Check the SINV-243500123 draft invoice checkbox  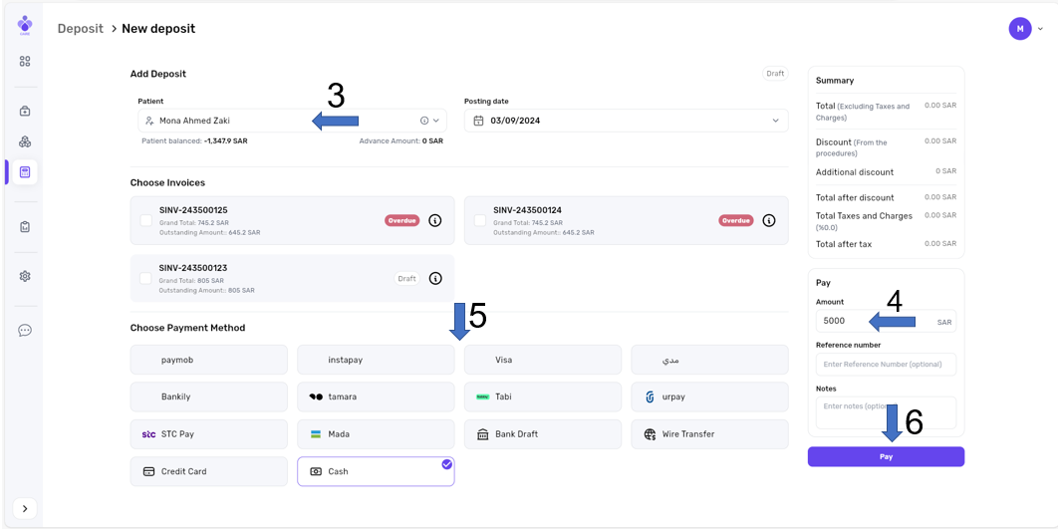pos(145,278)
